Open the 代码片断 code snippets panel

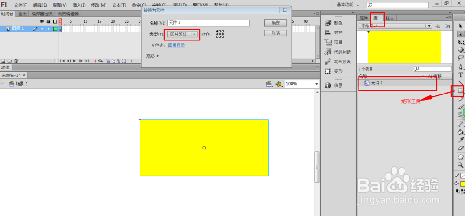tap(338, 52)
